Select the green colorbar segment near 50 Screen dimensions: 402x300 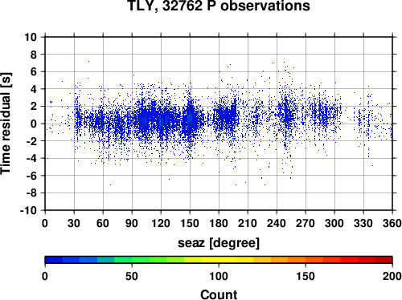coord(141,260)
